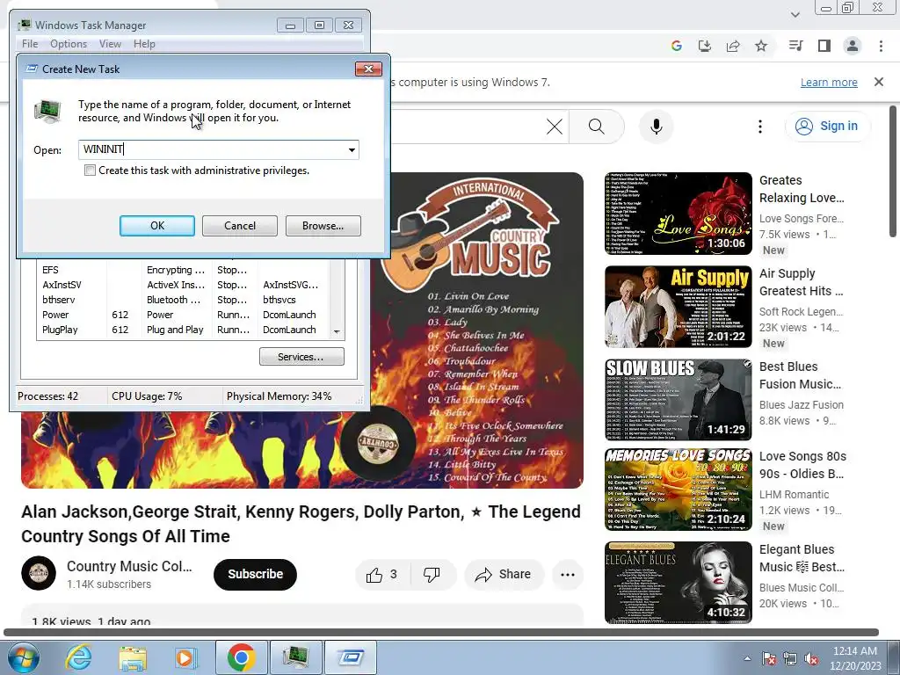Click the network tray icon
This screenshot has width=900, height=675.
tap(790, 659)
